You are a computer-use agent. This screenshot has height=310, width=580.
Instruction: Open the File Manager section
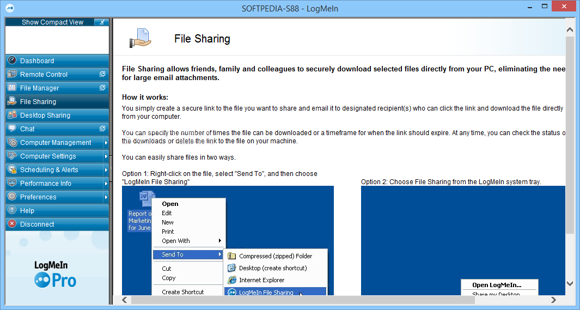pos(57,88)
